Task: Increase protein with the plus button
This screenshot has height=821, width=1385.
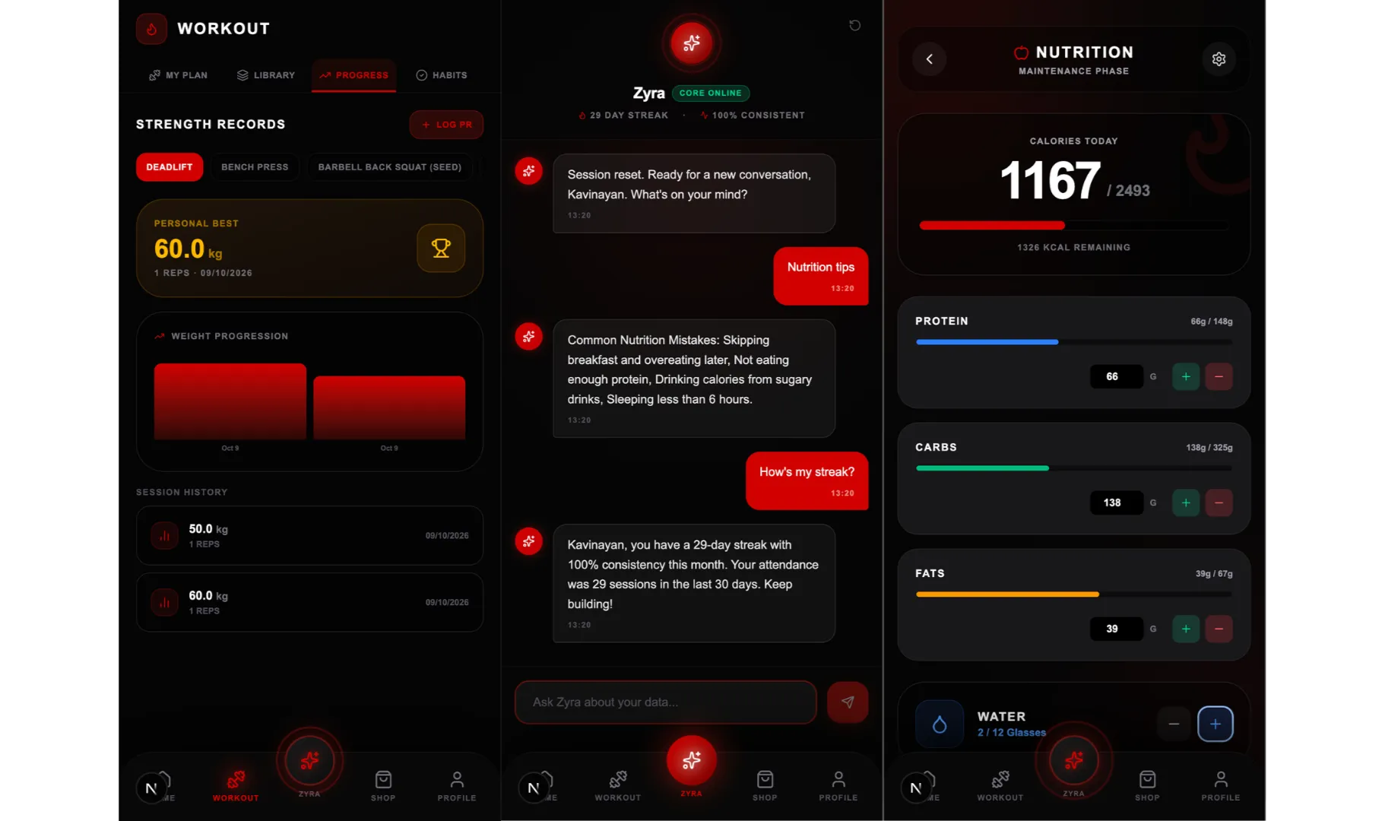Action: pos(1185,376)
